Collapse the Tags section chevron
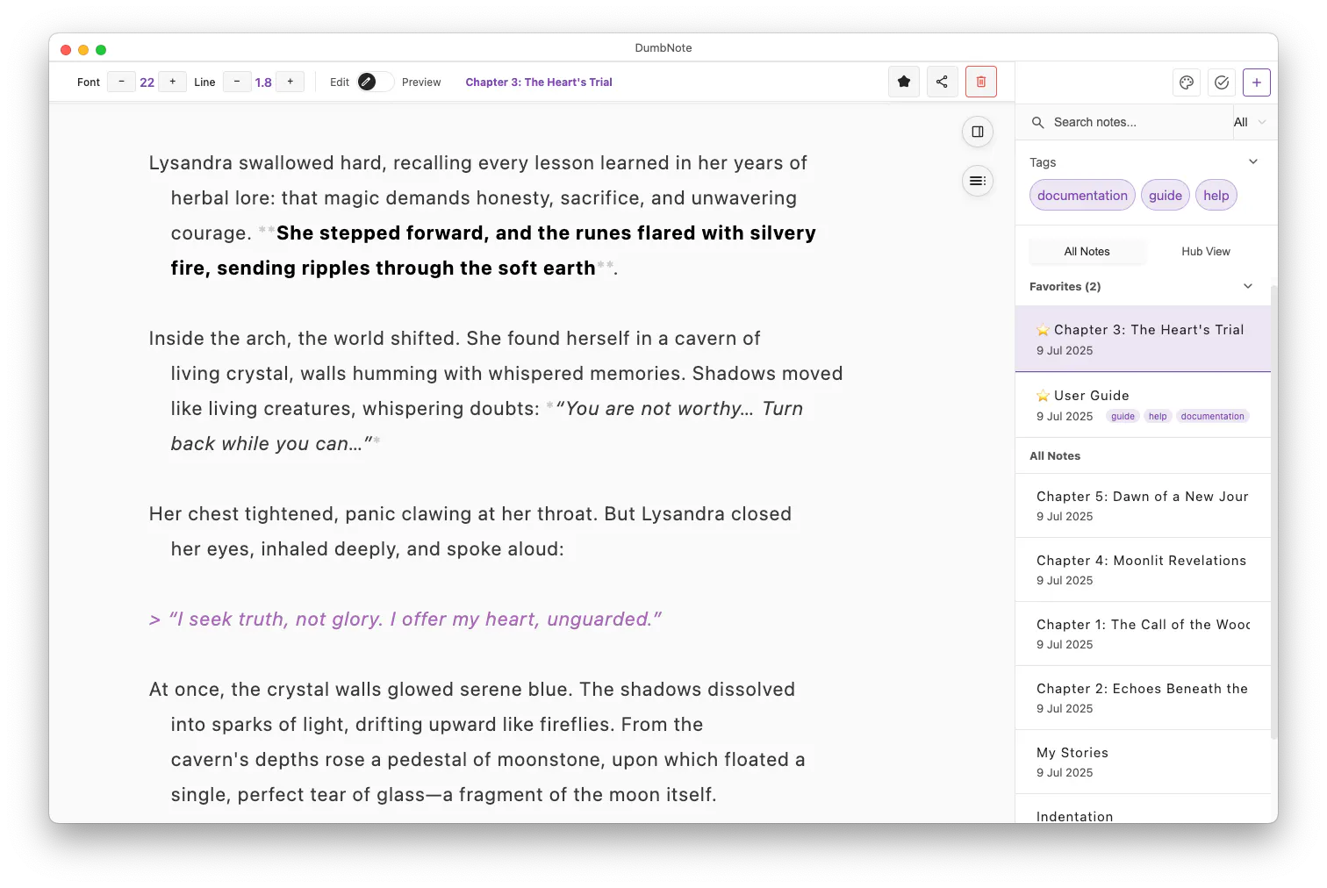The image size is (1327, 888). pyautogui.click(x=1253, y=161)
